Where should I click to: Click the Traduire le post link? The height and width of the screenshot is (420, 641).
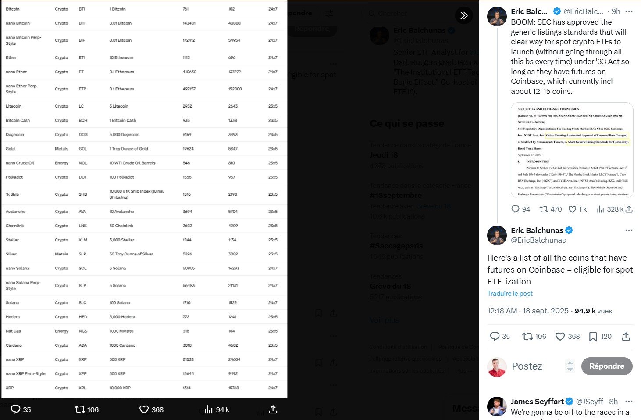click(x=510, y=294)
